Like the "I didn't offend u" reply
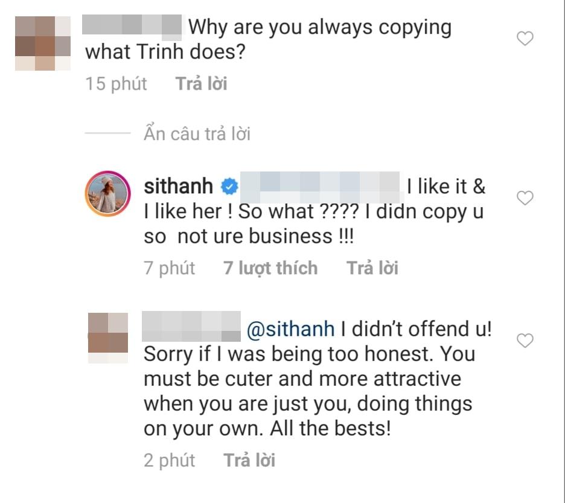The width and height of the screenshot is (565, 503). tap(526, 341)
